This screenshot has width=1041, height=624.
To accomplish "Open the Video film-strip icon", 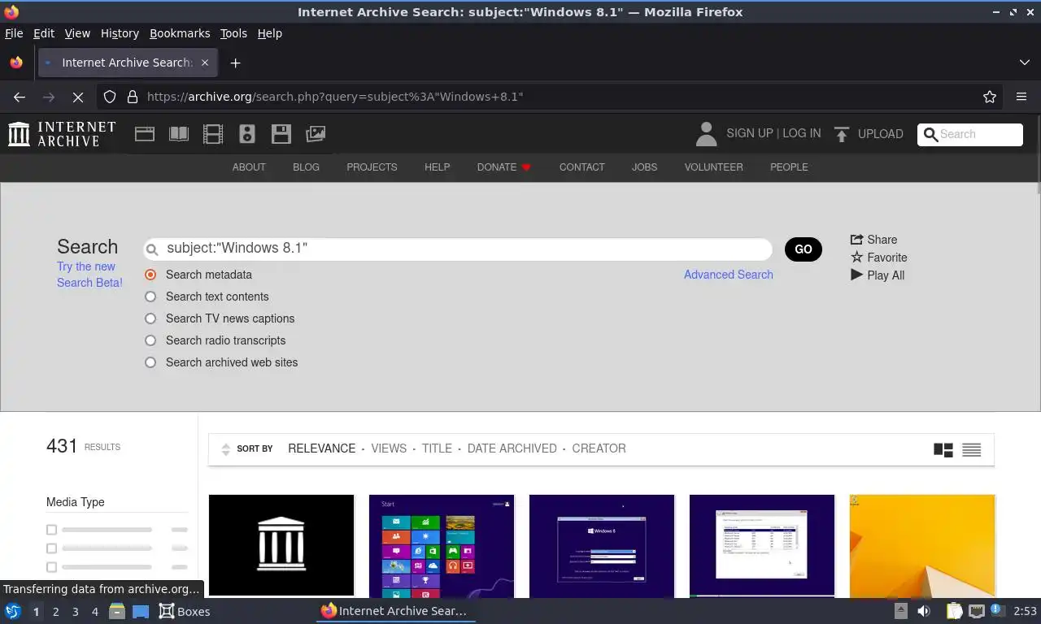I will point(213,134).
